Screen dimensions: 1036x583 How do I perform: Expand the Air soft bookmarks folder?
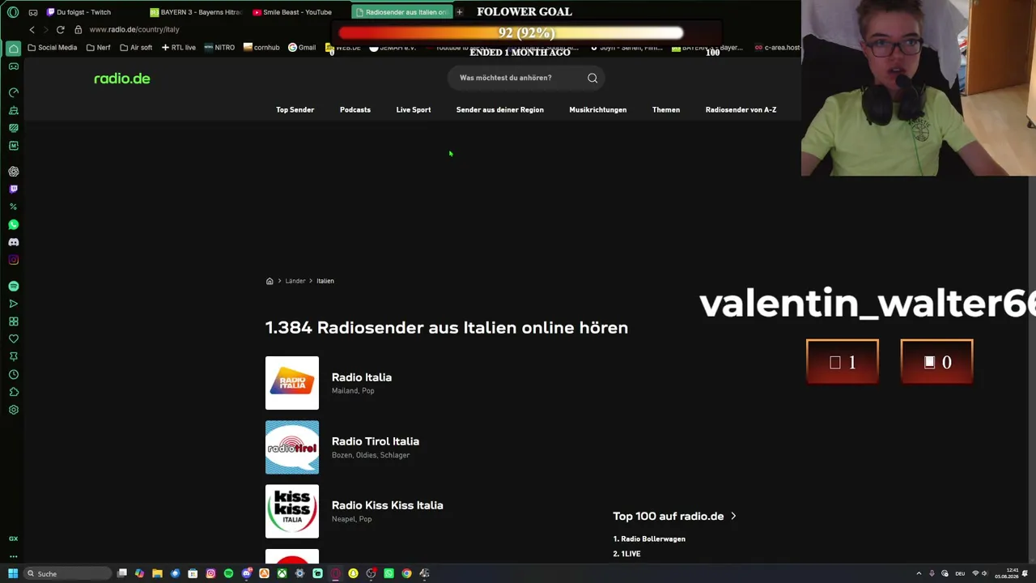tap(135, 48)
